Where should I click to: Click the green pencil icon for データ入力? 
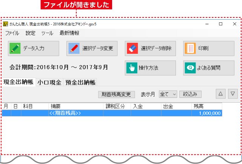tap(15, 48)
